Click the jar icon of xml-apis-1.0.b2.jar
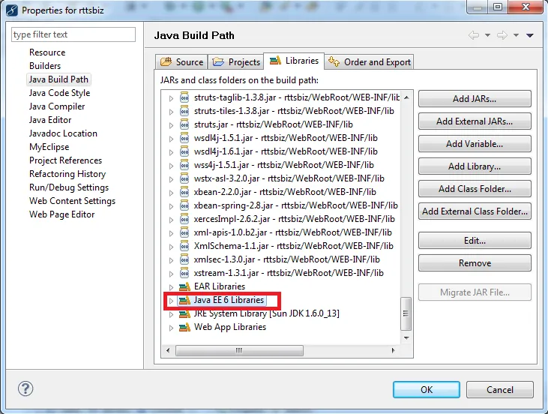The width and height of the screenshot is (548, 414). point(184,232)
